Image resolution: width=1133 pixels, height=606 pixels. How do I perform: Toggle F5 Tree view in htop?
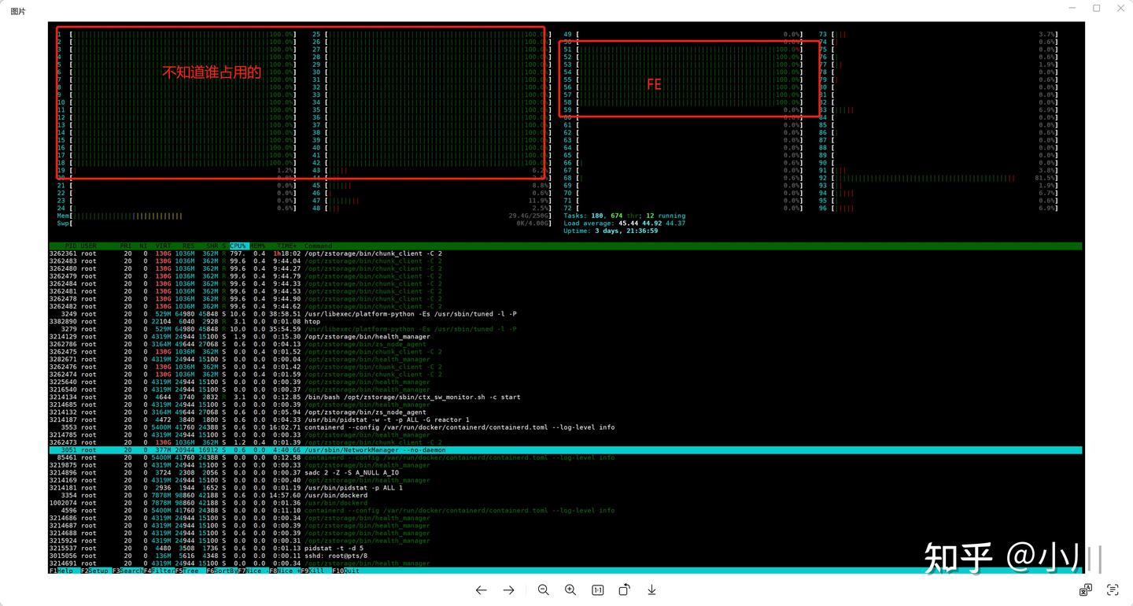190,571
